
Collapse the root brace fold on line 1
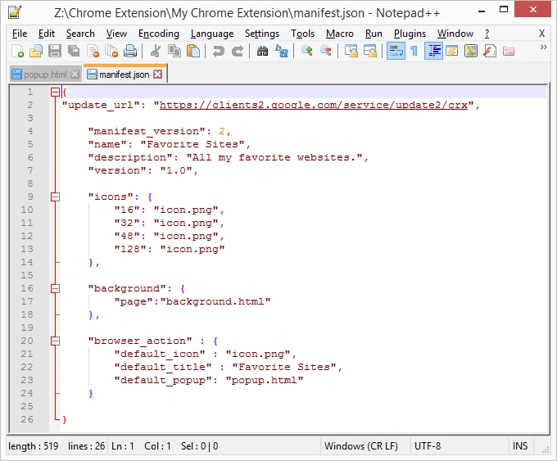pyautogui.click(x=55, y=93)
